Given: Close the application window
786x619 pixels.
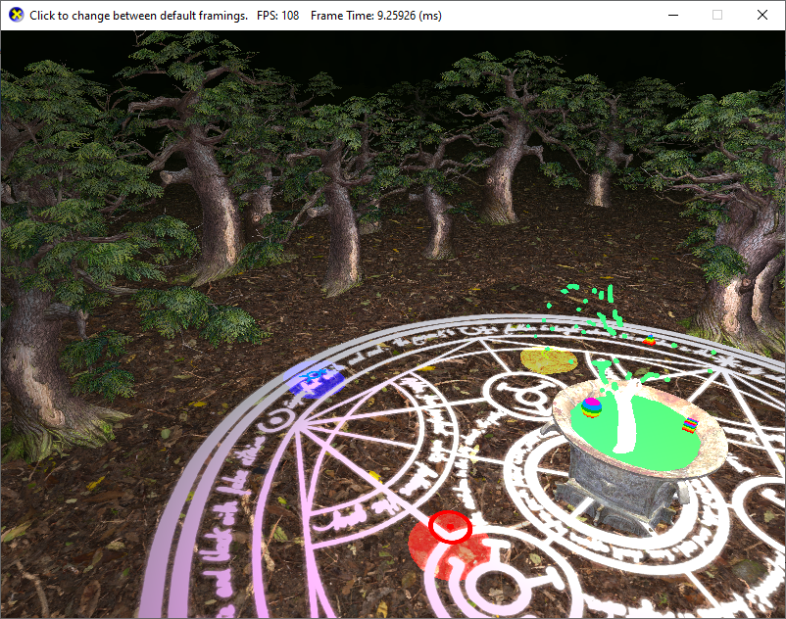Looking at the screenshot, I should tap(761, 15).
